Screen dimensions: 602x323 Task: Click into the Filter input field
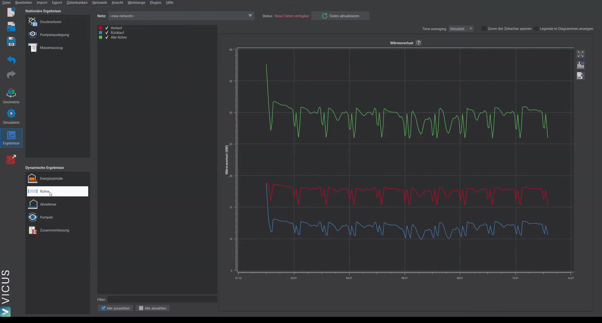[x=162, y=299]
